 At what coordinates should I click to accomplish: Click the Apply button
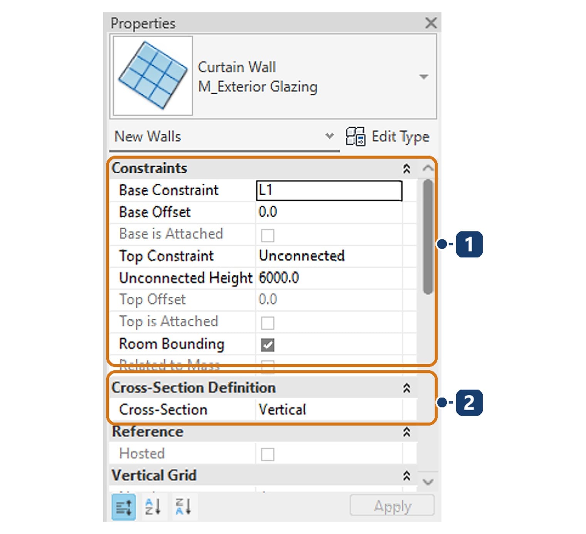click(x=392, y=506)
